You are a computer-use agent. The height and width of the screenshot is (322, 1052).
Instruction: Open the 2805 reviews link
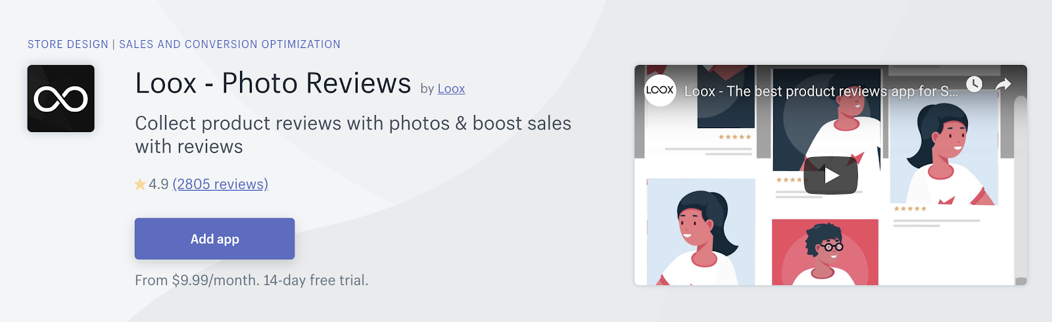[x=220, y=184]
